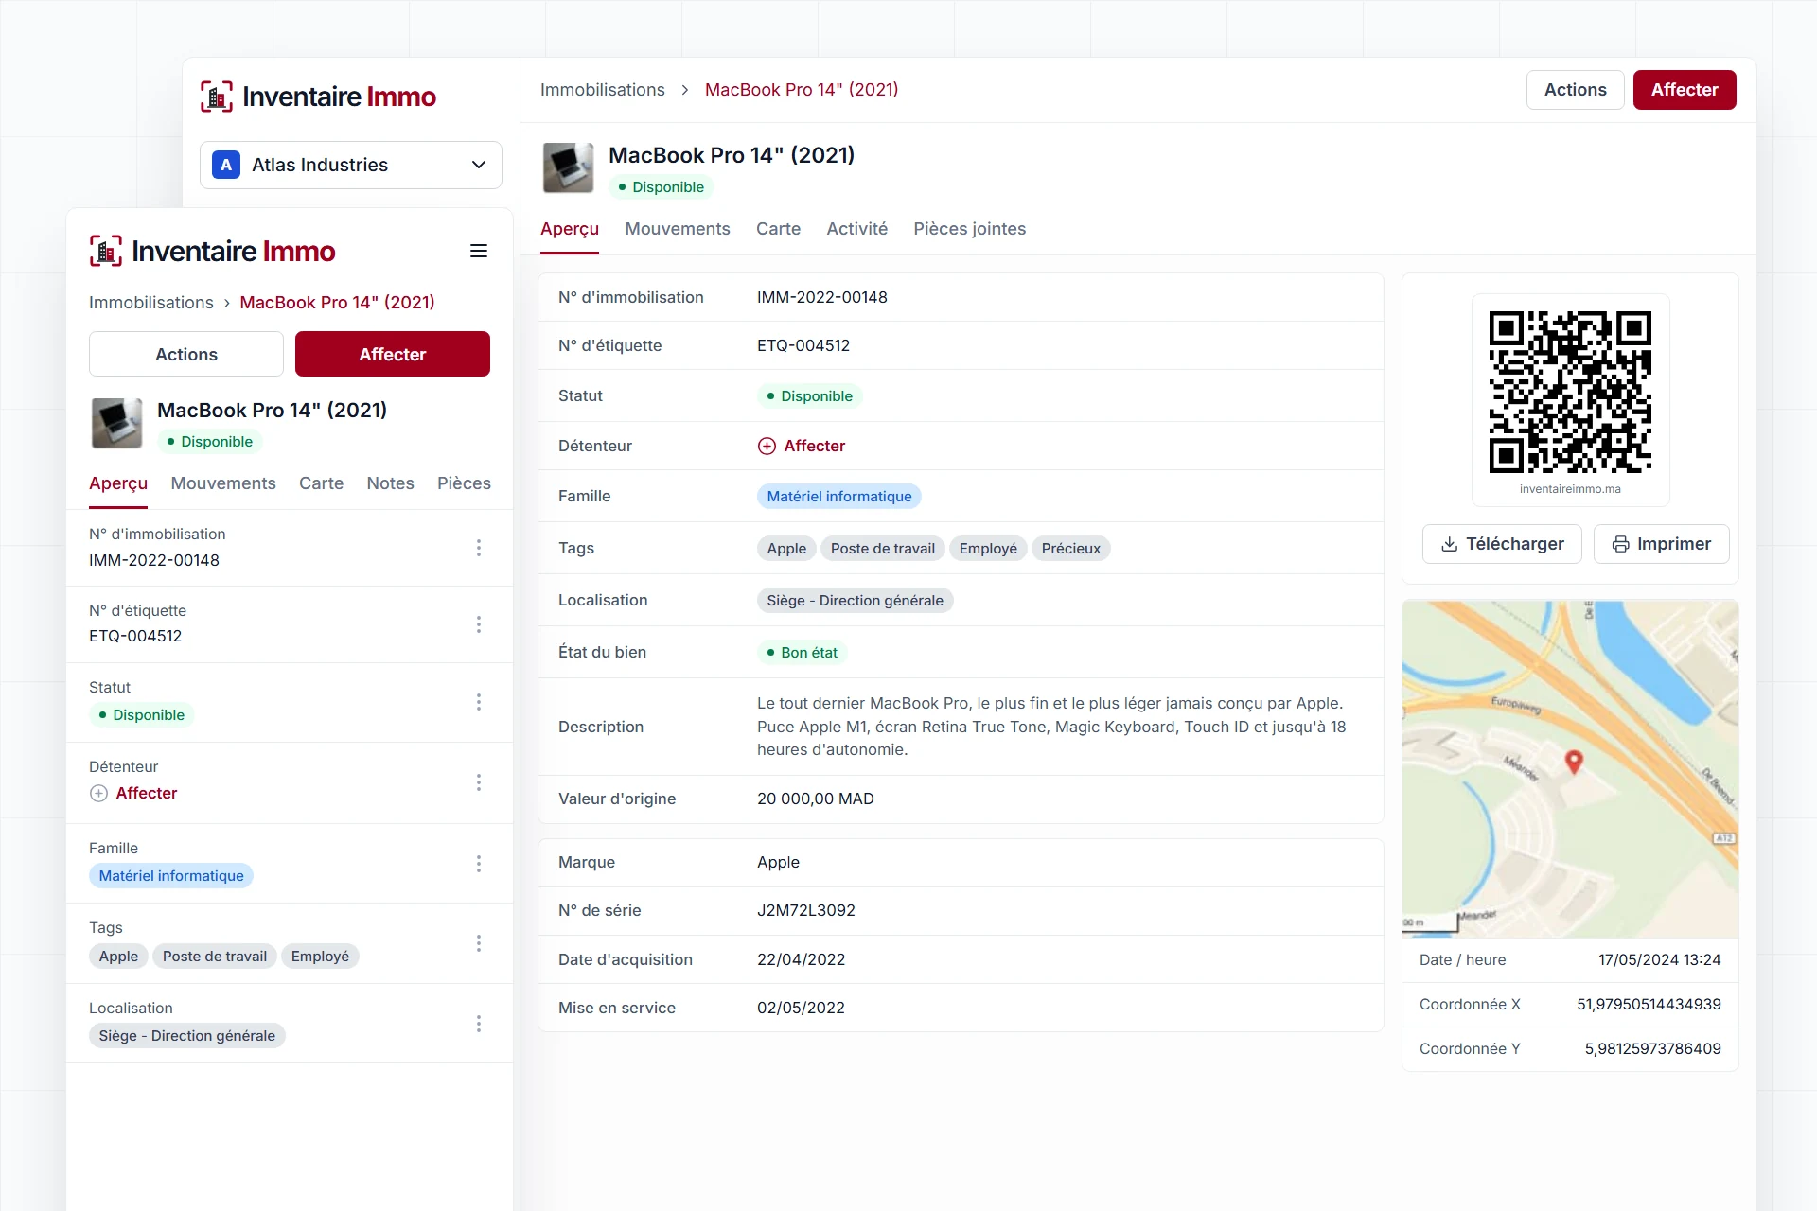
Task: Open kebab menu for Famille row
Action: pyautogui.click(x=479, y=864)
